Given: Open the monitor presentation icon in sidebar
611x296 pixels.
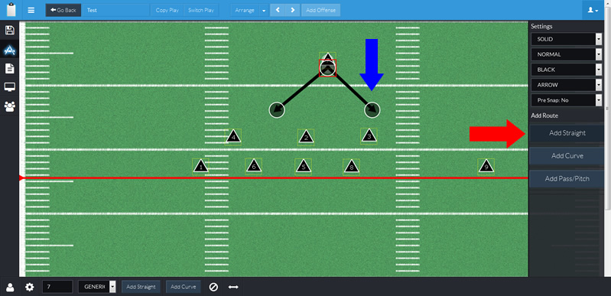Looking at the screenshot, I should pyautogui.click(x=9, y=87).
